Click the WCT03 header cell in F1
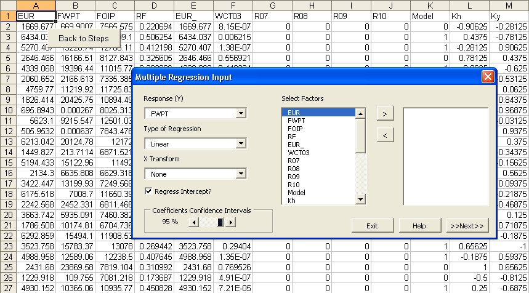Image resolution: width=529 pixels, height=293 pixels. [x=233, y=16]
